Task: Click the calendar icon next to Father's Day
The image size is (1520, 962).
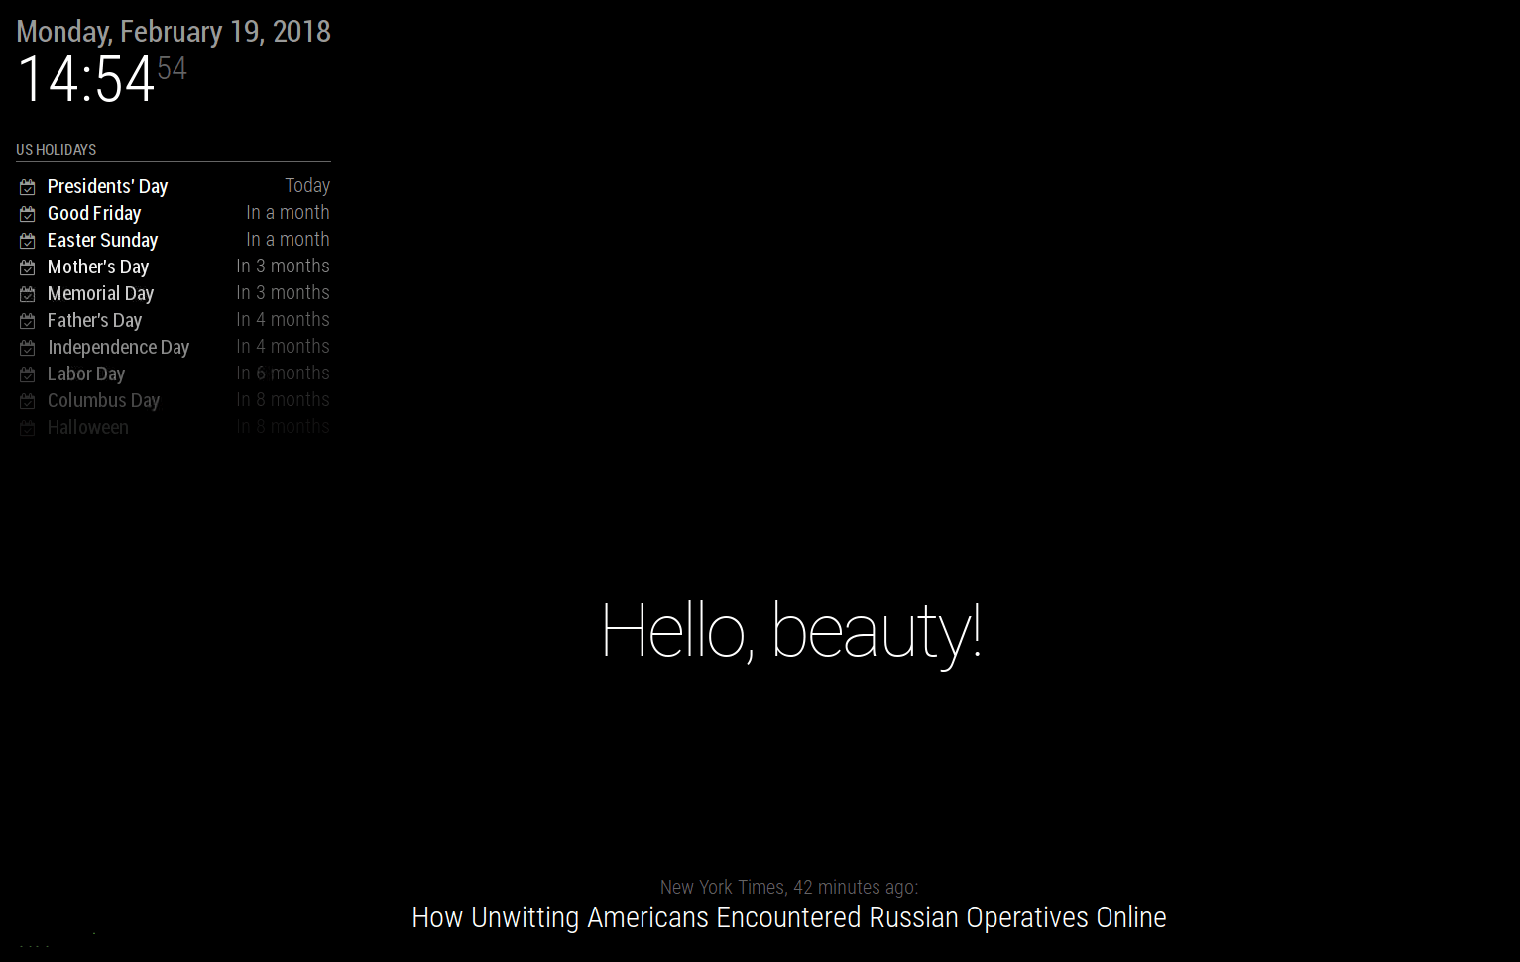Action: [28, 321]
